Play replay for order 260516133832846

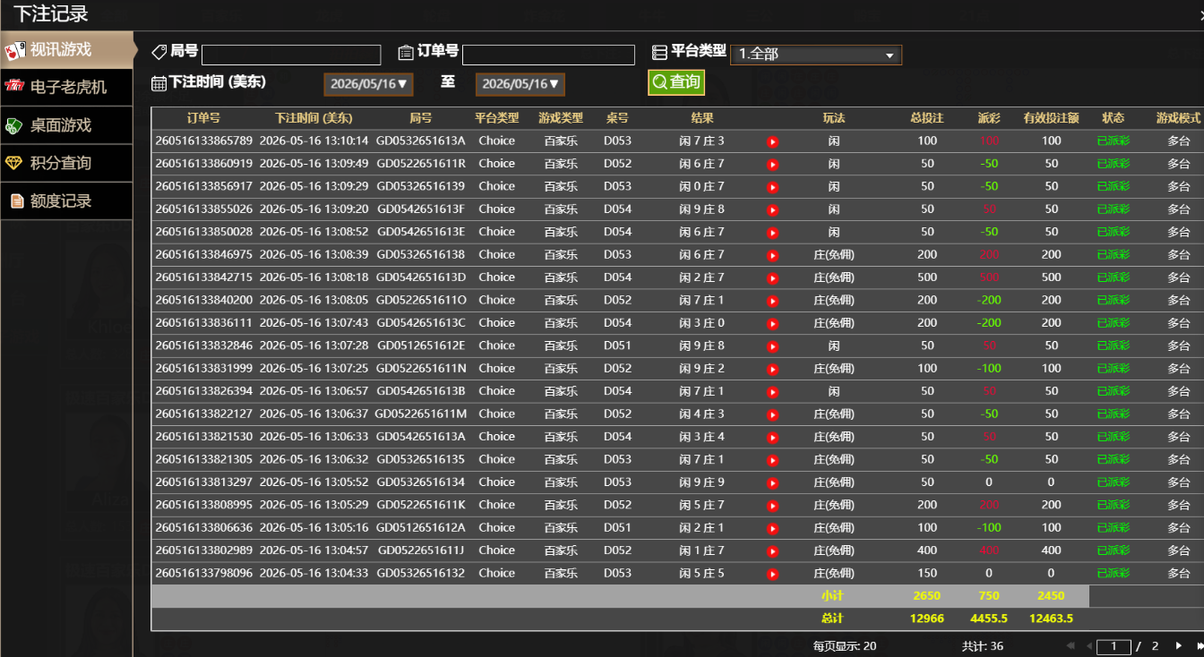(x=772, y=346)
